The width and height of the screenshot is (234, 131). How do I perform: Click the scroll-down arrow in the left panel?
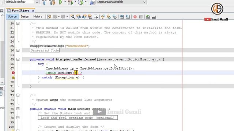tap(3, 83)
